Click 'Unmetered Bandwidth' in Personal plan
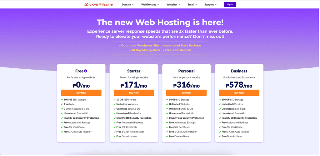 [181, 113]
